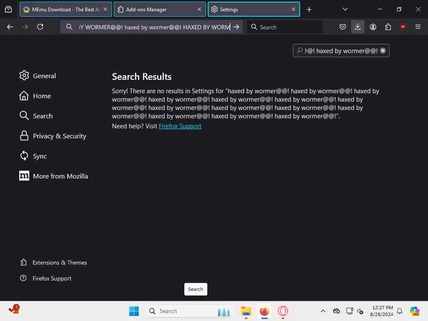Open the Windows Start menu
This screenshot has width=428, height=321.
[134, 311]
